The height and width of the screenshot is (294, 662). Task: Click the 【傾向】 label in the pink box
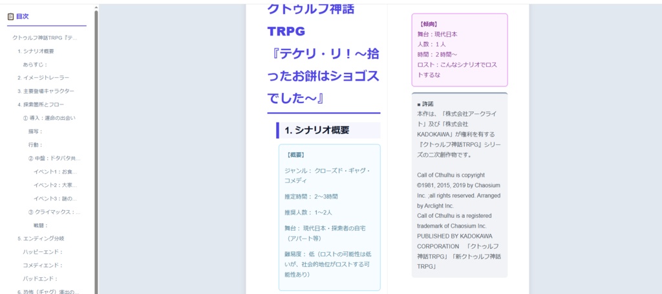[428, 24]
